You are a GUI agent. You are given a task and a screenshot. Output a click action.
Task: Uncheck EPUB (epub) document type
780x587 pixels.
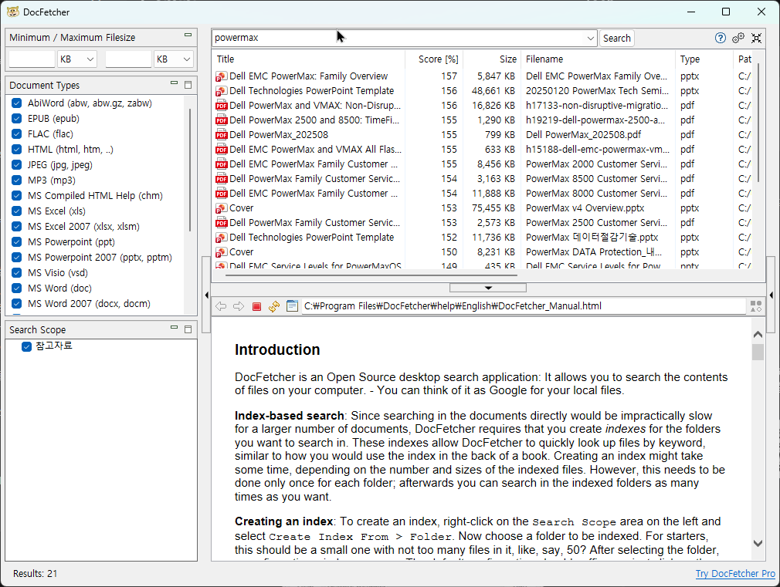tap(16, 119)
